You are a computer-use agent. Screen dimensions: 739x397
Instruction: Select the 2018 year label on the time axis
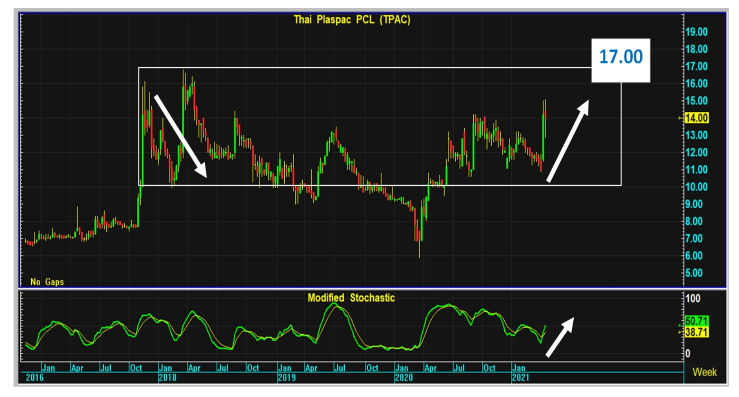167,378
